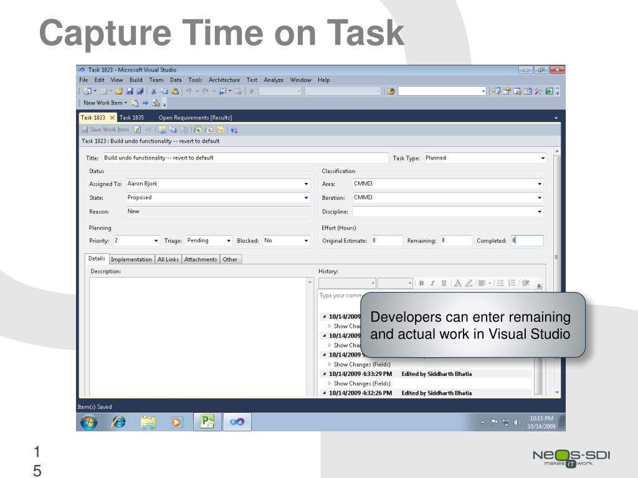
Task: Open the Triage dropdown
Action: click(x=229, y=241)
